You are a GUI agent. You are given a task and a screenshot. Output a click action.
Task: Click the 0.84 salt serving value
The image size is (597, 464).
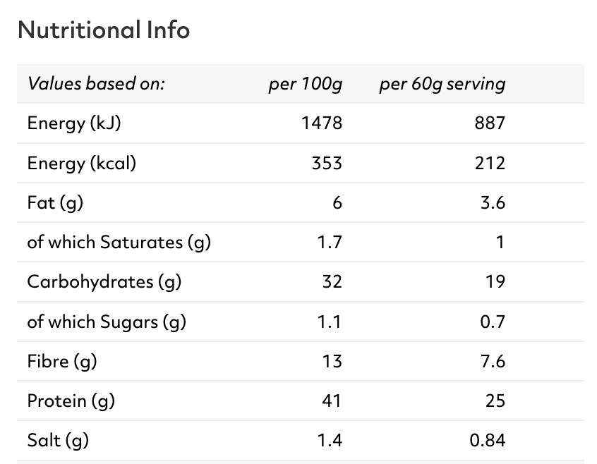pos(487,441)
